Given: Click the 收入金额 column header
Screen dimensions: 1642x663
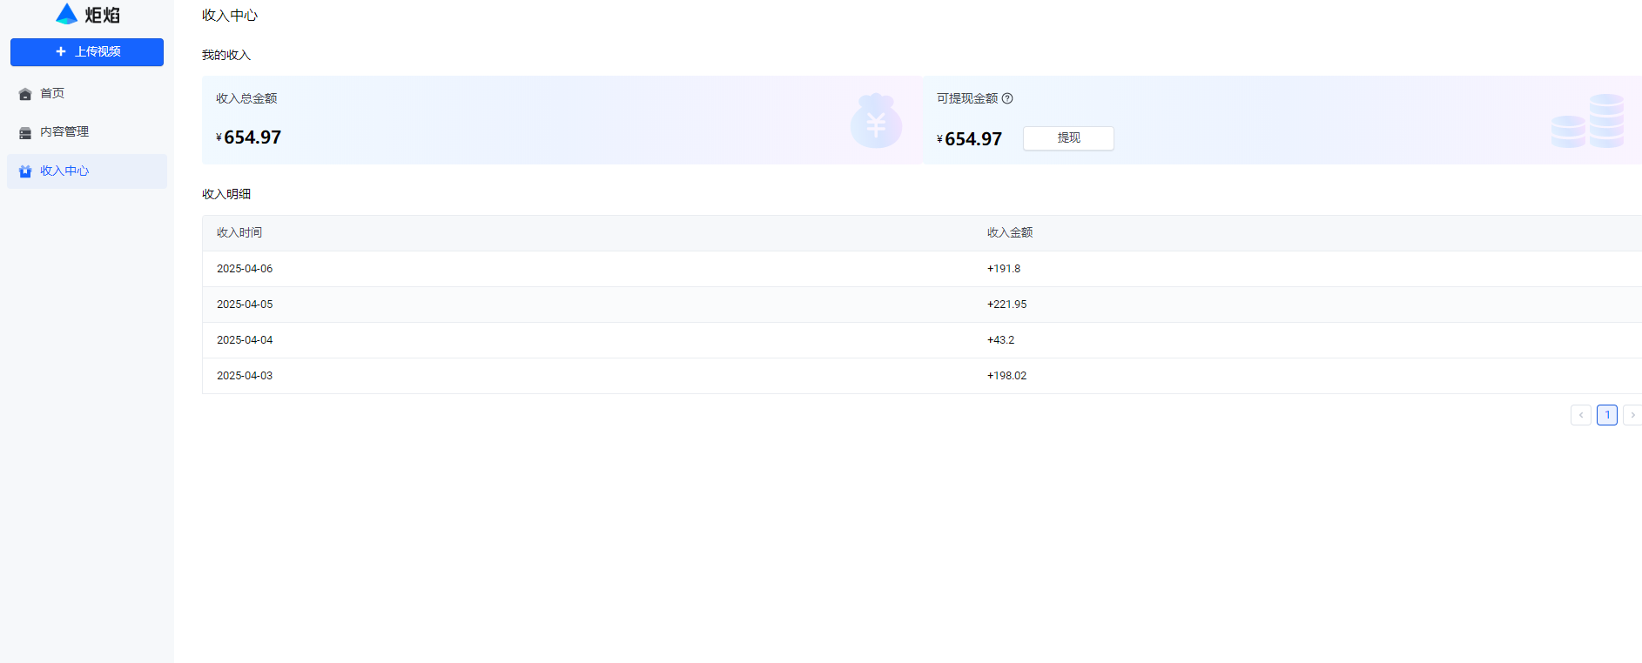Looking at the screenshot, I should coord(1010,233).
